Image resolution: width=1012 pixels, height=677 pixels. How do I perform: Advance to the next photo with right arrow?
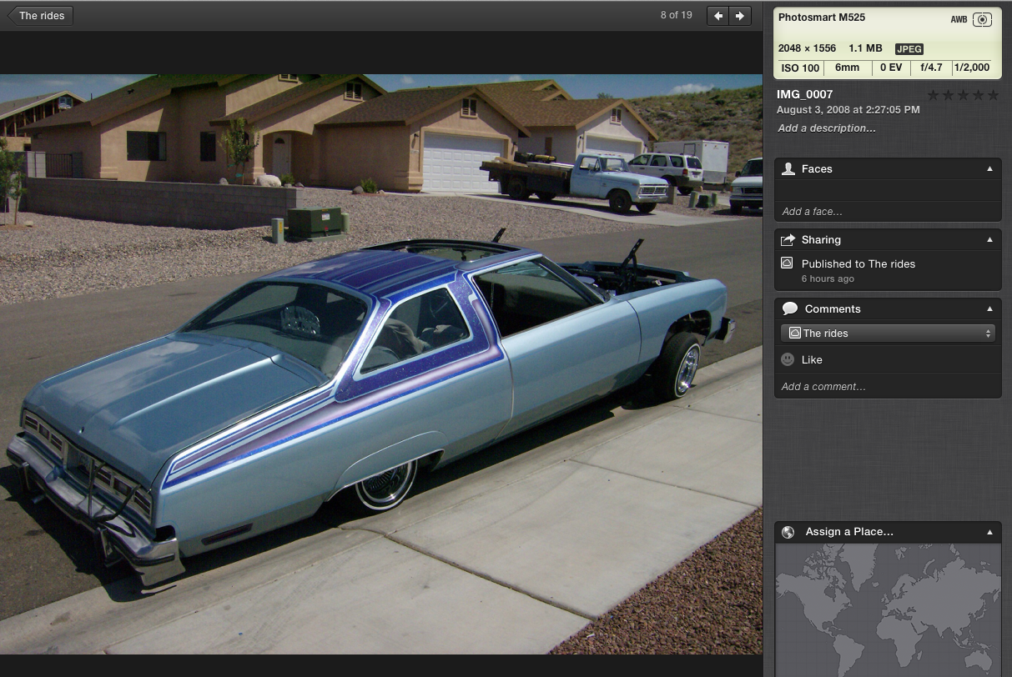[740, 16]
